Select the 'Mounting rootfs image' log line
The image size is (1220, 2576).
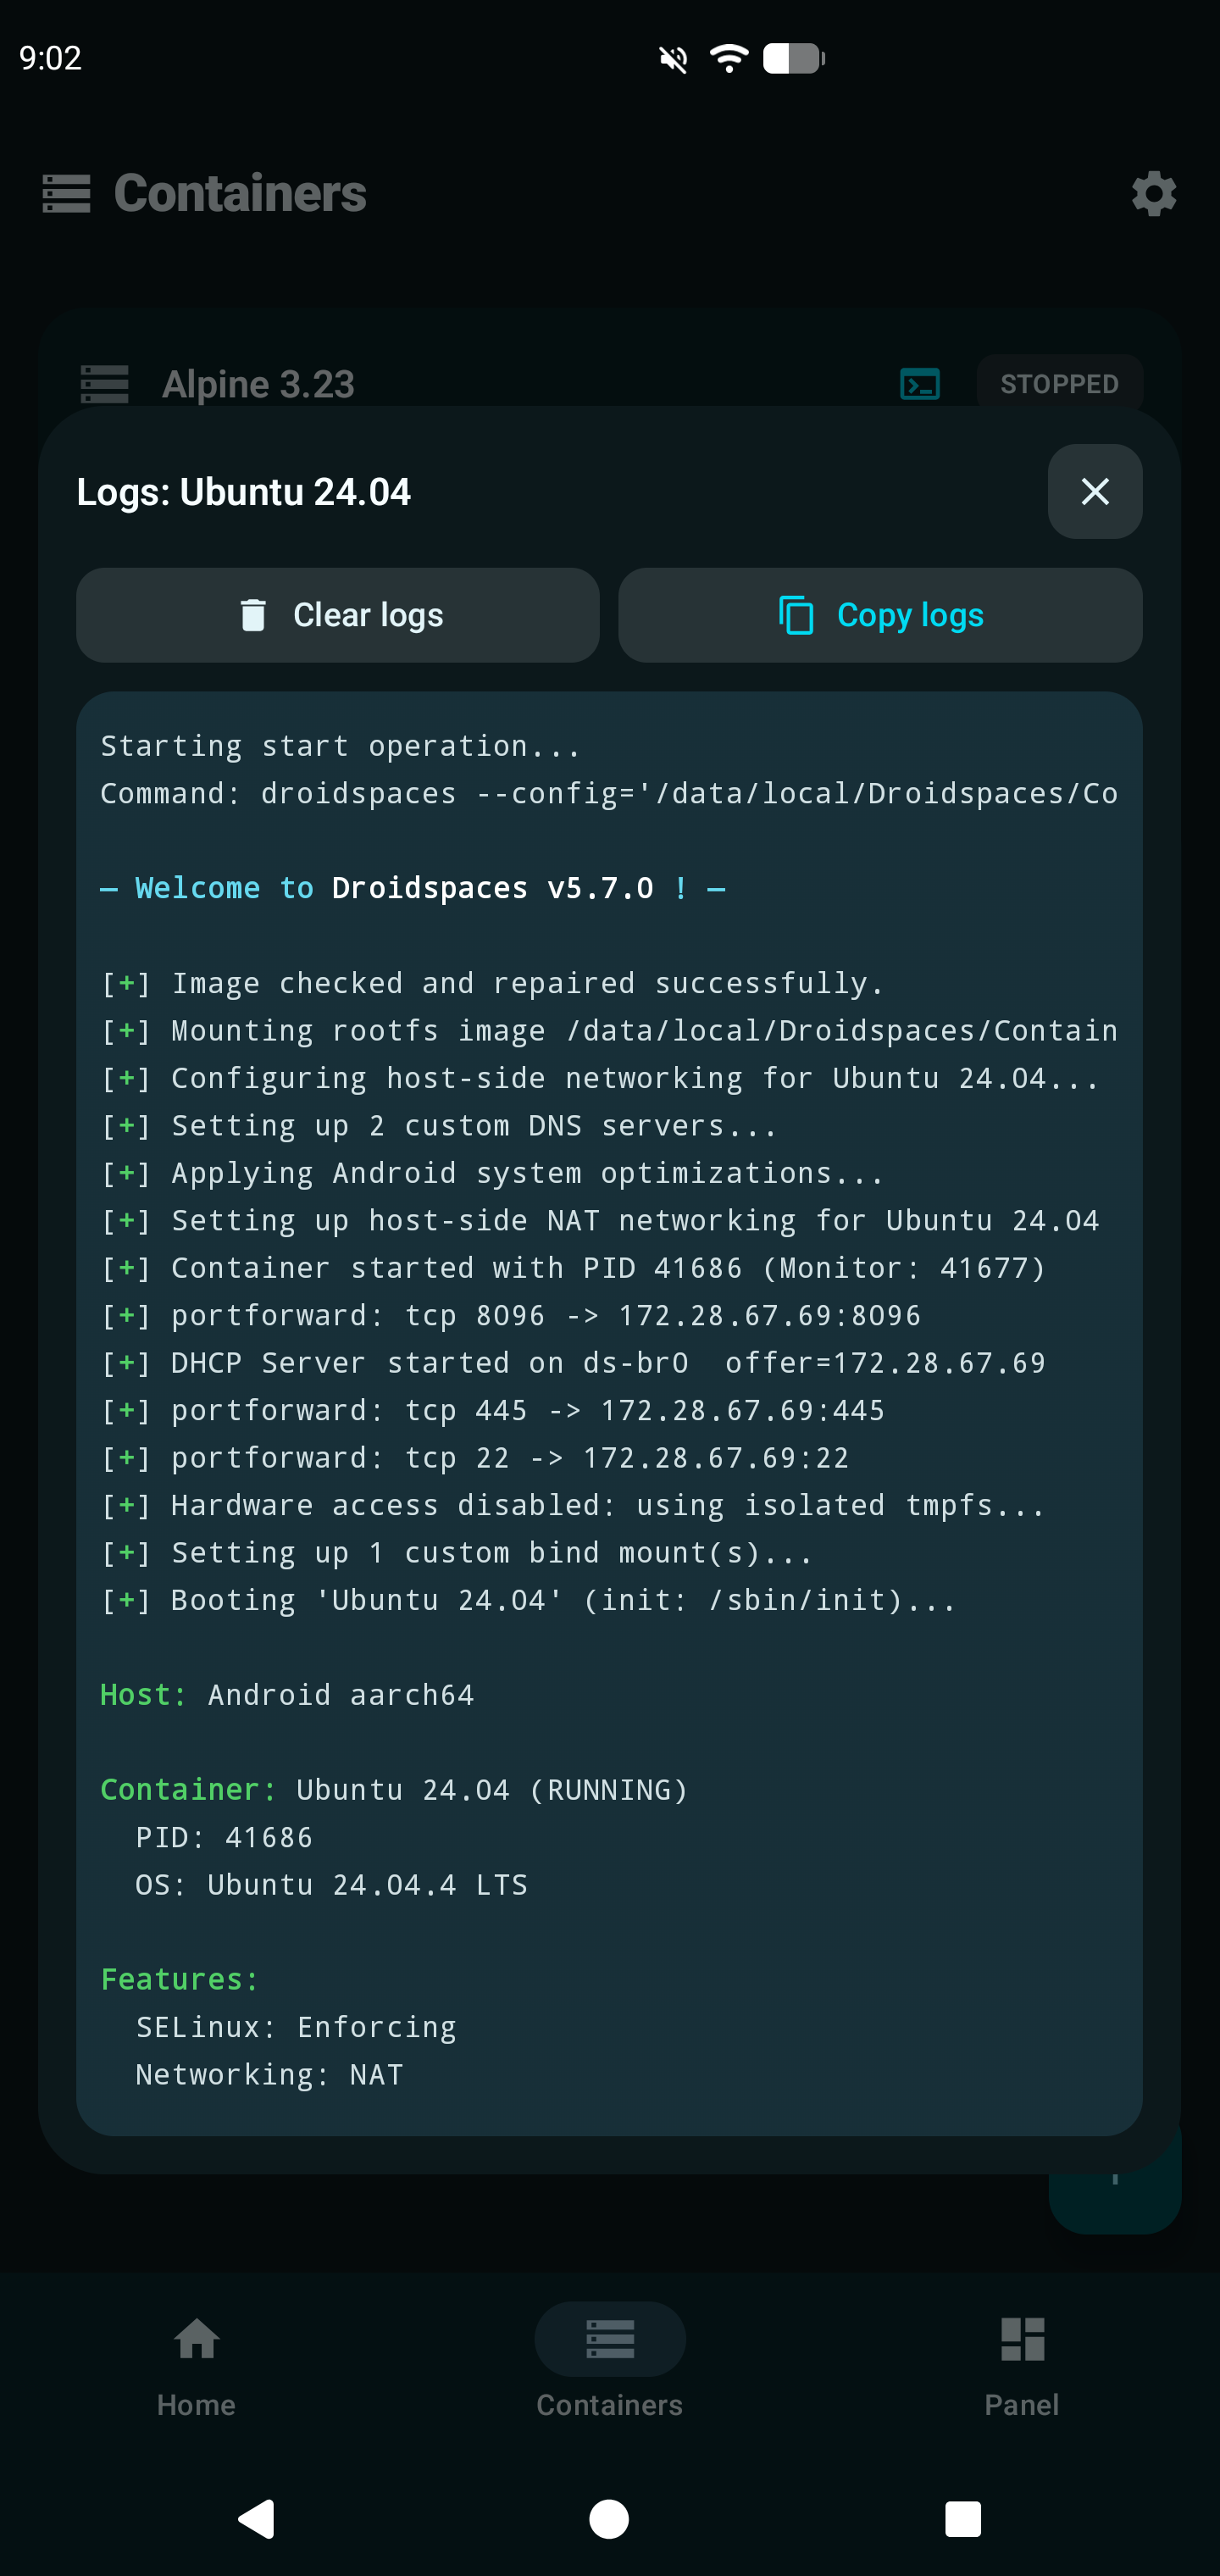609,1030
